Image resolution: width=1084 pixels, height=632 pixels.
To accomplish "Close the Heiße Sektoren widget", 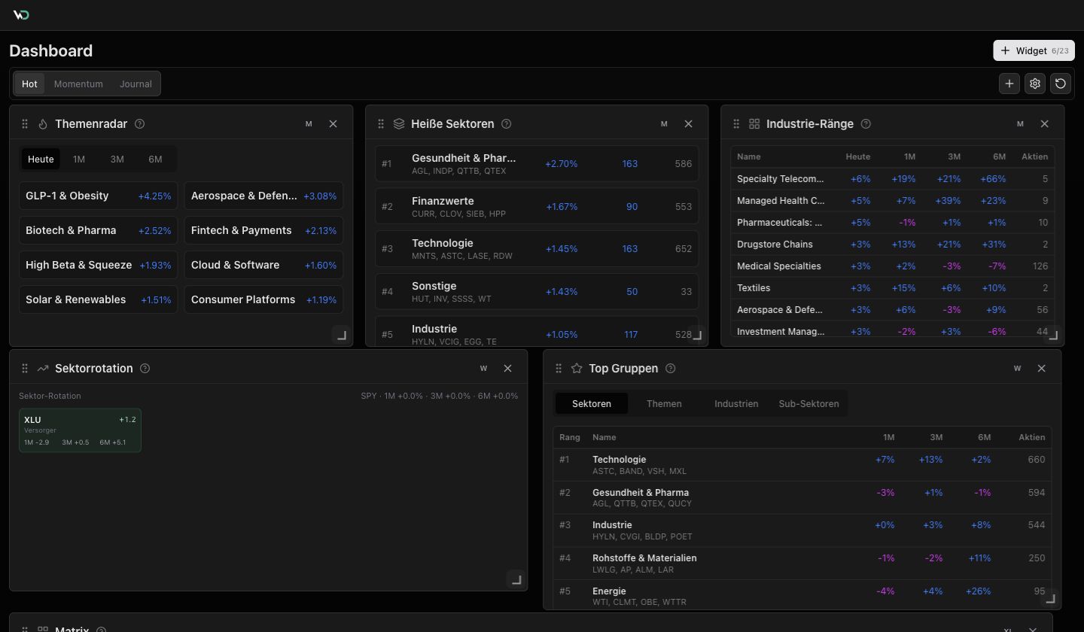I will tap(688, 123).
